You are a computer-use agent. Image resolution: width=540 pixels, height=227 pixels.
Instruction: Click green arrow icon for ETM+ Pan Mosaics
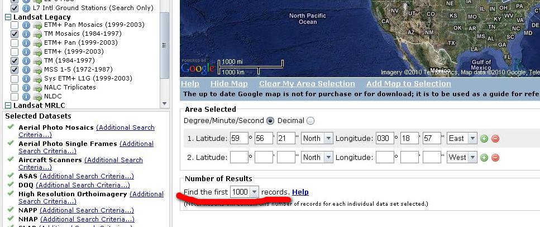click(x=37, y=25)
